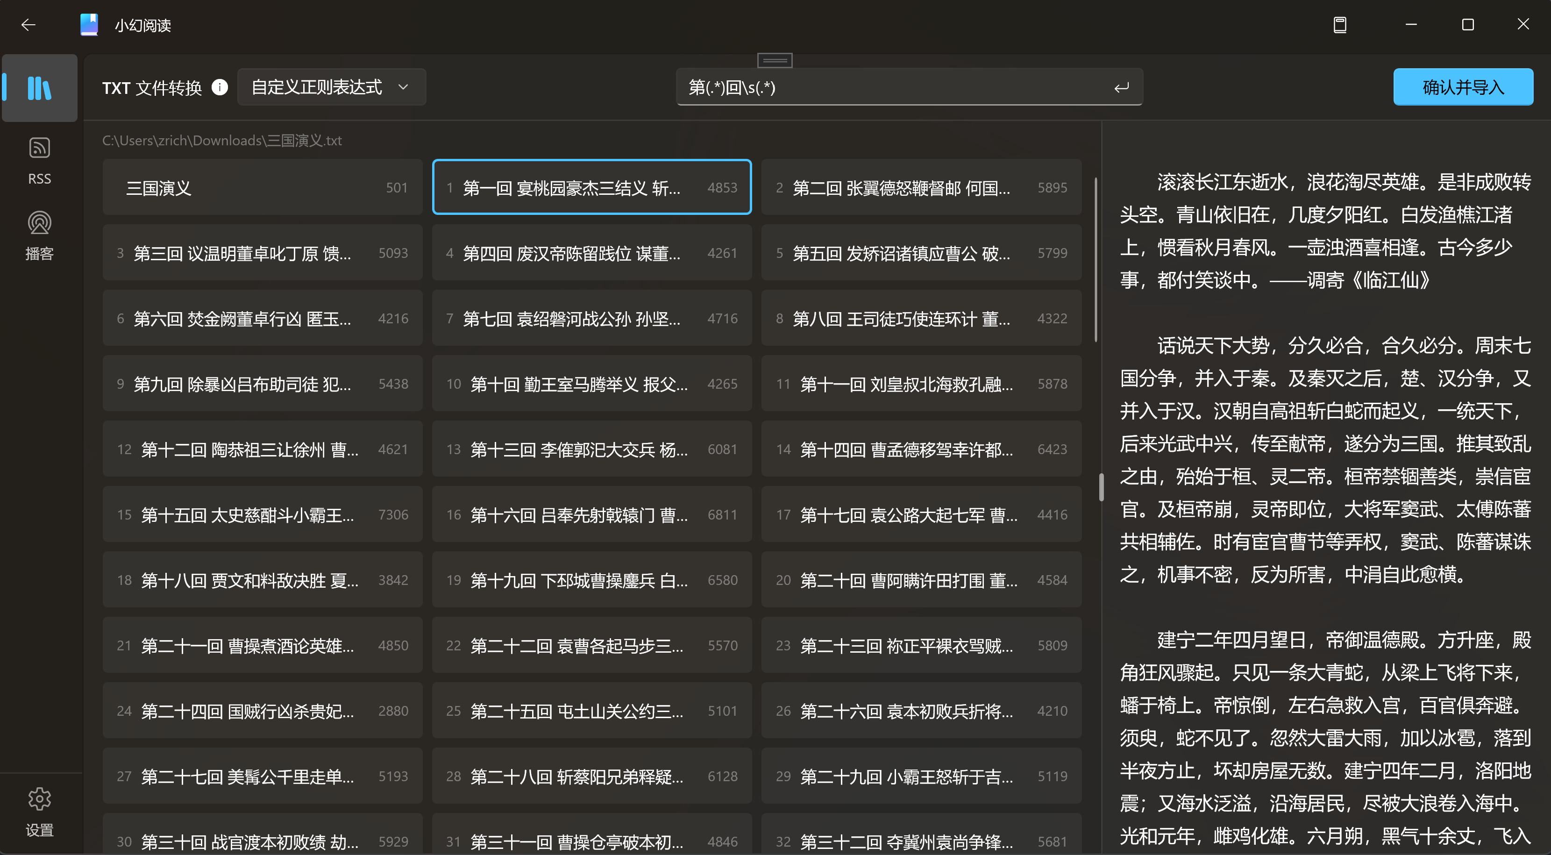Open the RSS feed section
The height and width of the screenshot is (855, 1551).
(x=40, y=160)
